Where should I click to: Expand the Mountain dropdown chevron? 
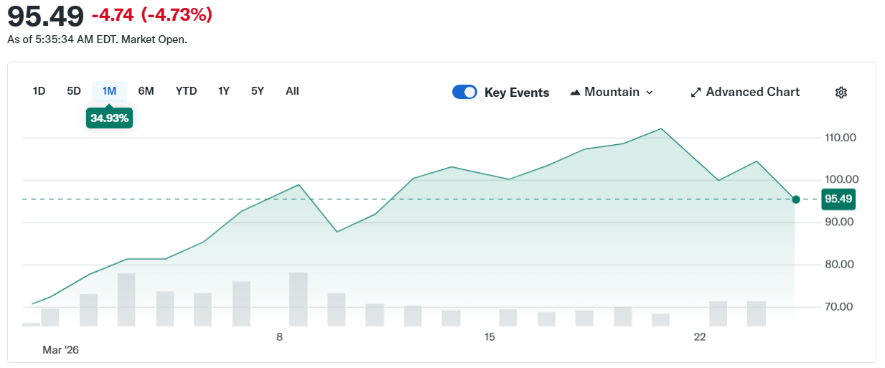[x=650, y=93]
